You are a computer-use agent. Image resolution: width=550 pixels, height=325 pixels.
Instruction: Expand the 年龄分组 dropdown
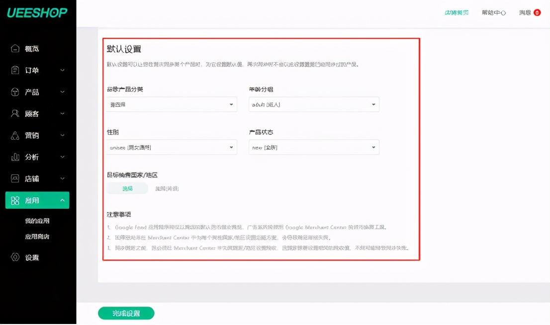pos(314,104)
